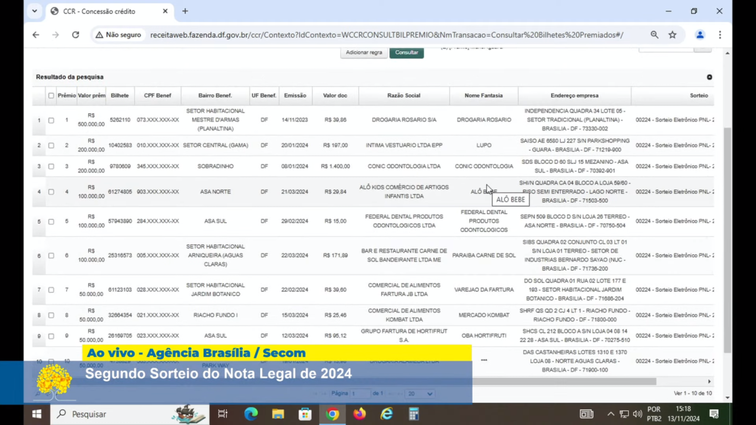Screen dimensions: 756x425
Task: Sort by Endereço empresa column header
Action: pos(574,96)
